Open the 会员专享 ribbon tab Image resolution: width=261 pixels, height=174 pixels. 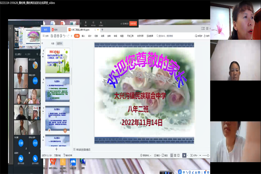point(140,36)
